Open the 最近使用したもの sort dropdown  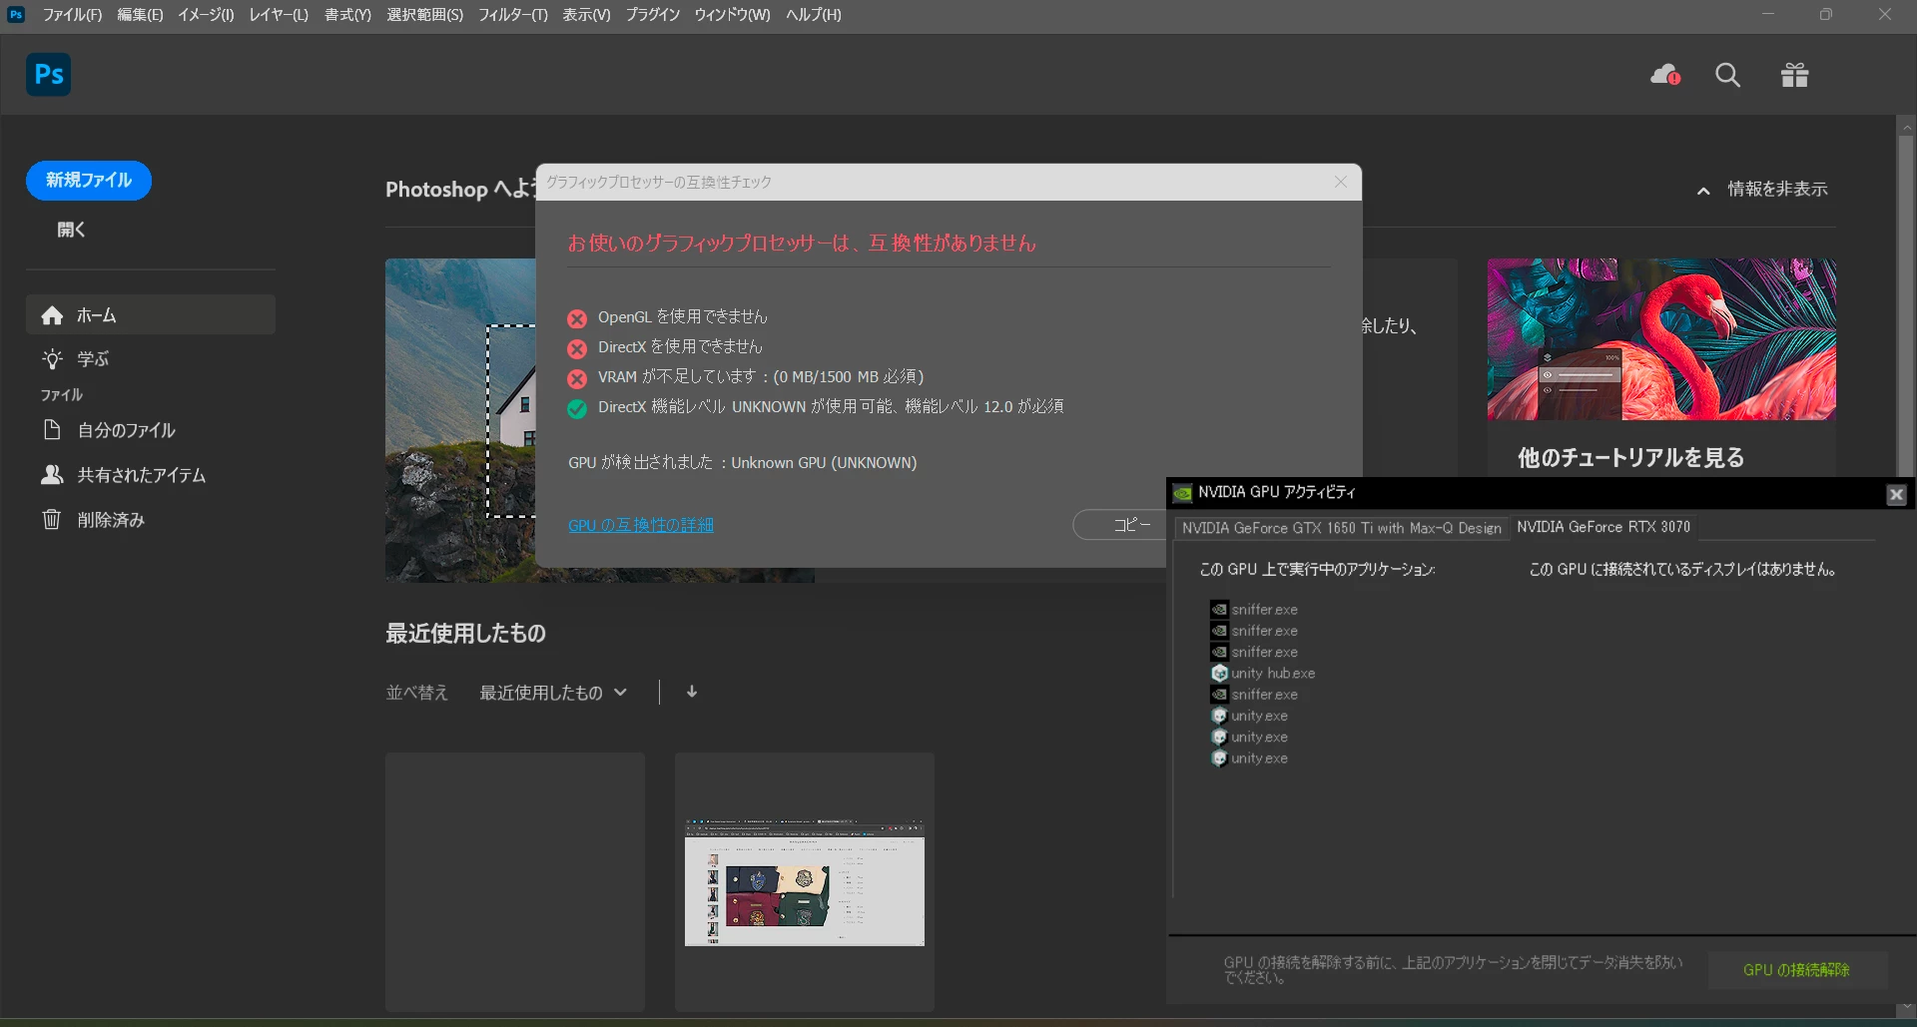coord(553,693)
